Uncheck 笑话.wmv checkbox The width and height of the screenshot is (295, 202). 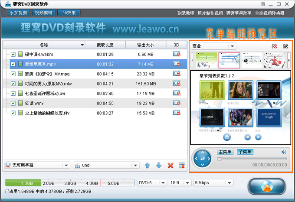pyautogui.click(x=13, y=103)
